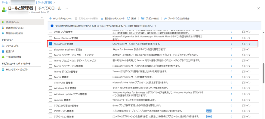Click assignment count 1 for Power Platform
265x119 pixels.
coord(231,38)
